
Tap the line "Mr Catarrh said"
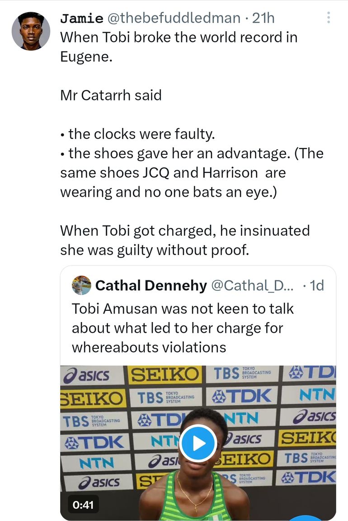tap(111, 95)
